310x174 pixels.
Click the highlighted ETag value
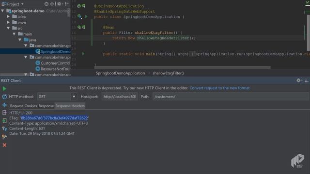tap(54, 118)
